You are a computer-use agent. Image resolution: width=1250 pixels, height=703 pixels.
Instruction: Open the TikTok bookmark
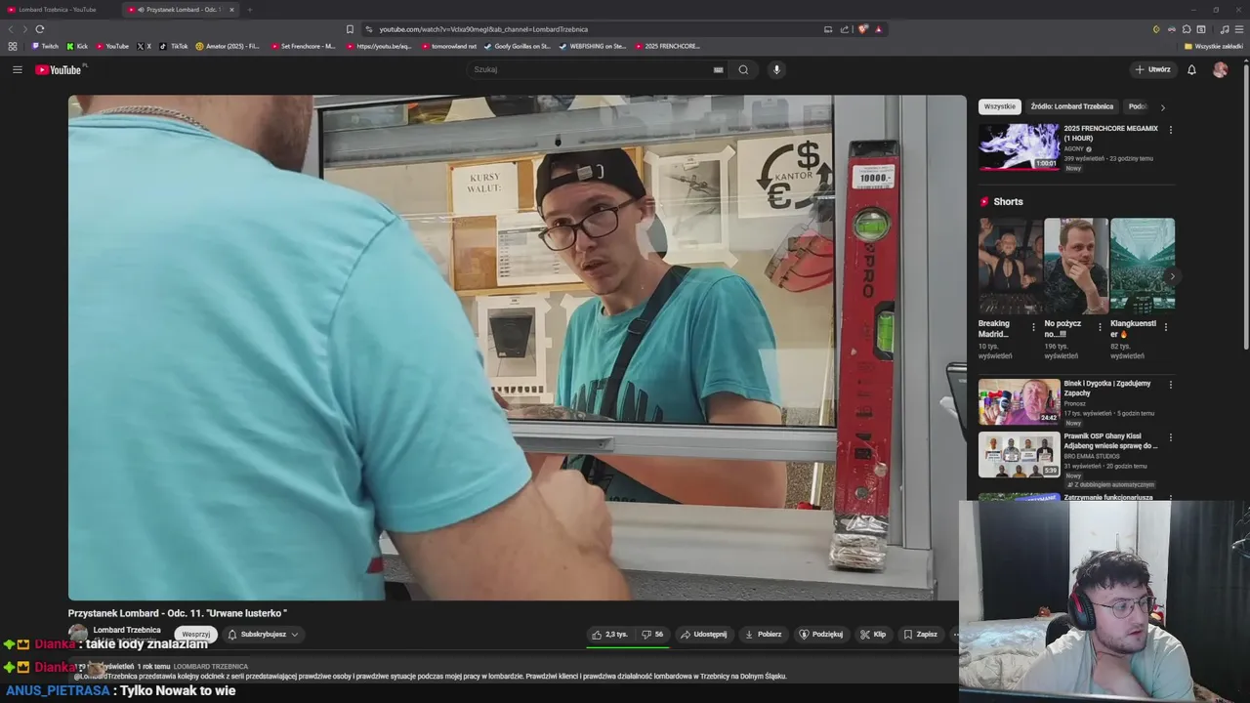[174, 46]
